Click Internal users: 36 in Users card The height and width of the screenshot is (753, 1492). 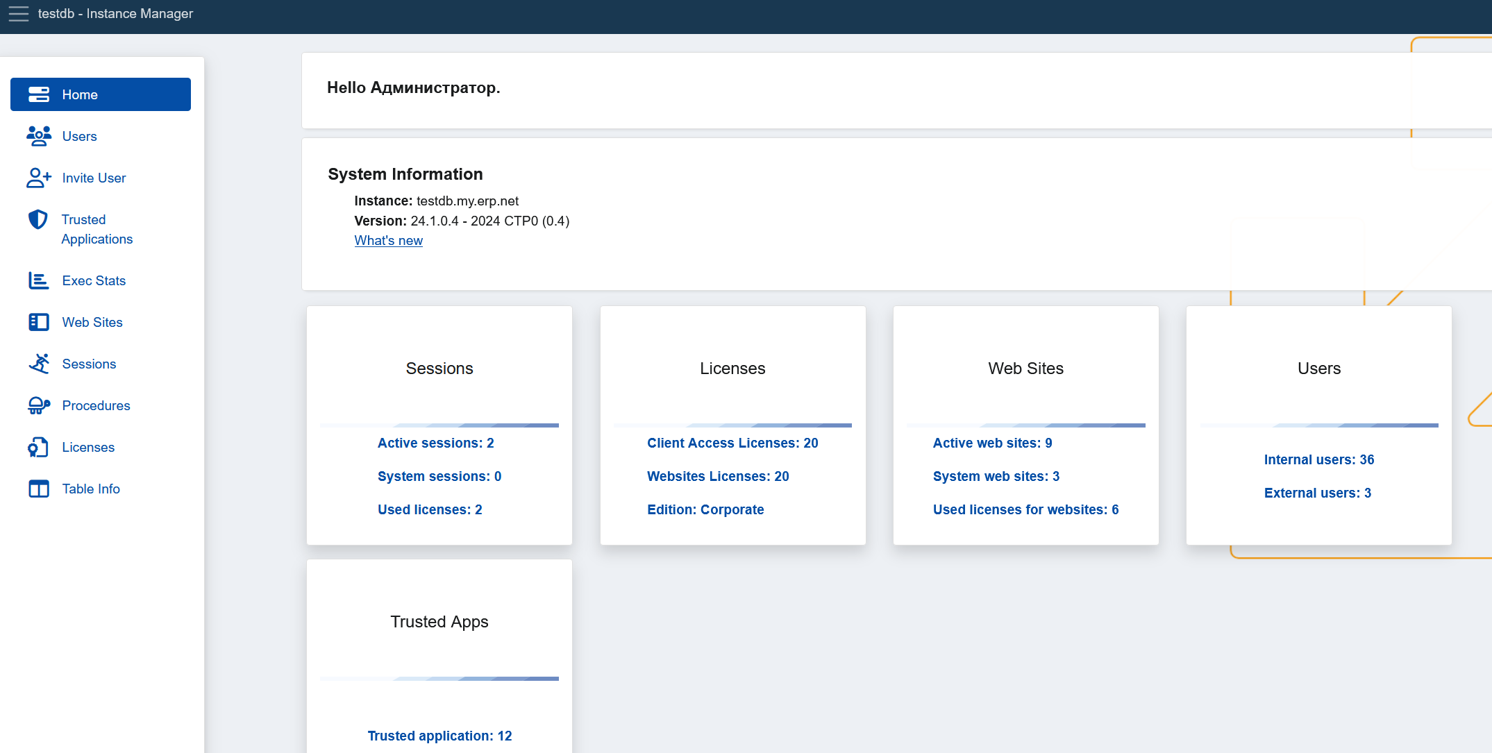tap(1318, 459)
